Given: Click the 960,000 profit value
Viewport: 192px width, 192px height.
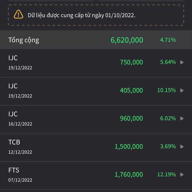Looking at the screenshot, I should pos(132,118).
